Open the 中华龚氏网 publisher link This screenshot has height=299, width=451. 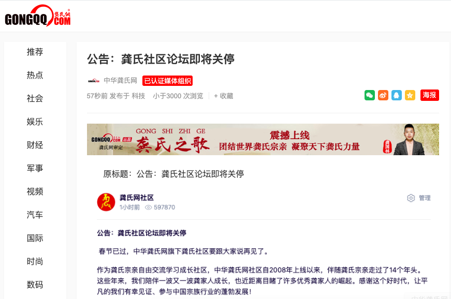[120, 81]
